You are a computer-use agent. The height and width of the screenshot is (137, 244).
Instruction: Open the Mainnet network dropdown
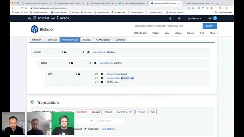194,18
